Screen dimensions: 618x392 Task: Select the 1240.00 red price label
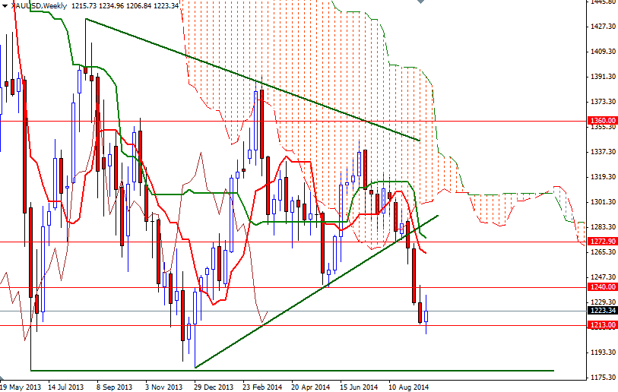tap(603, 287)
